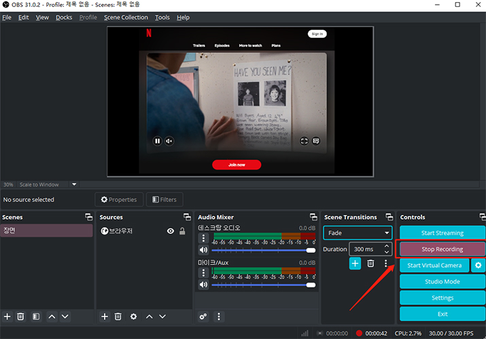
Task: Increase transition duration with up stepper
Action: [x=387, y=246]
